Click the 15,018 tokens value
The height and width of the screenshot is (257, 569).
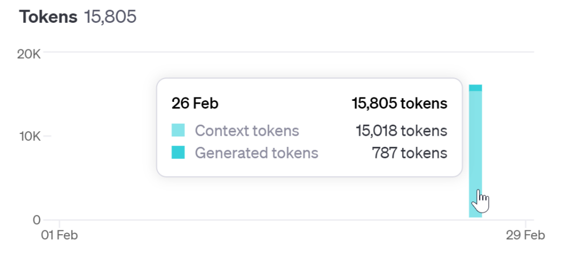pos(401,131)
